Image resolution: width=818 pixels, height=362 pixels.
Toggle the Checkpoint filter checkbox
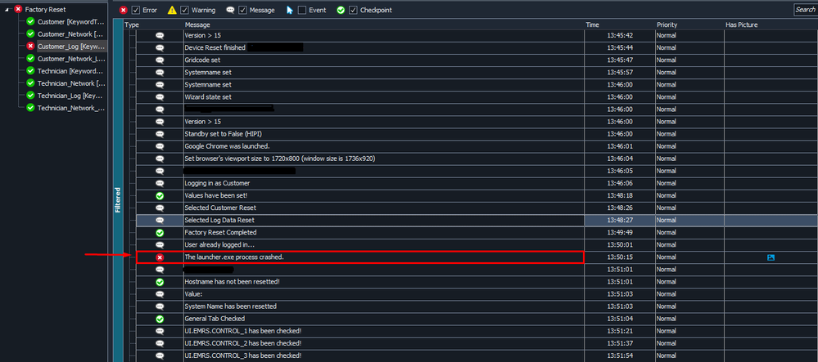[x=353, y=10]
